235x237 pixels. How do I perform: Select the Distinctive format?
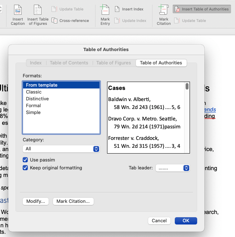[61, 99]
